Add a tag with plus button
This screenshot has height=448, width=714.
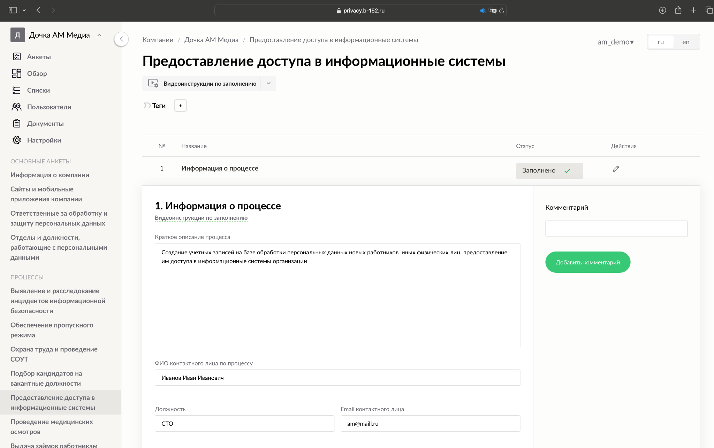tap(180, 106)
